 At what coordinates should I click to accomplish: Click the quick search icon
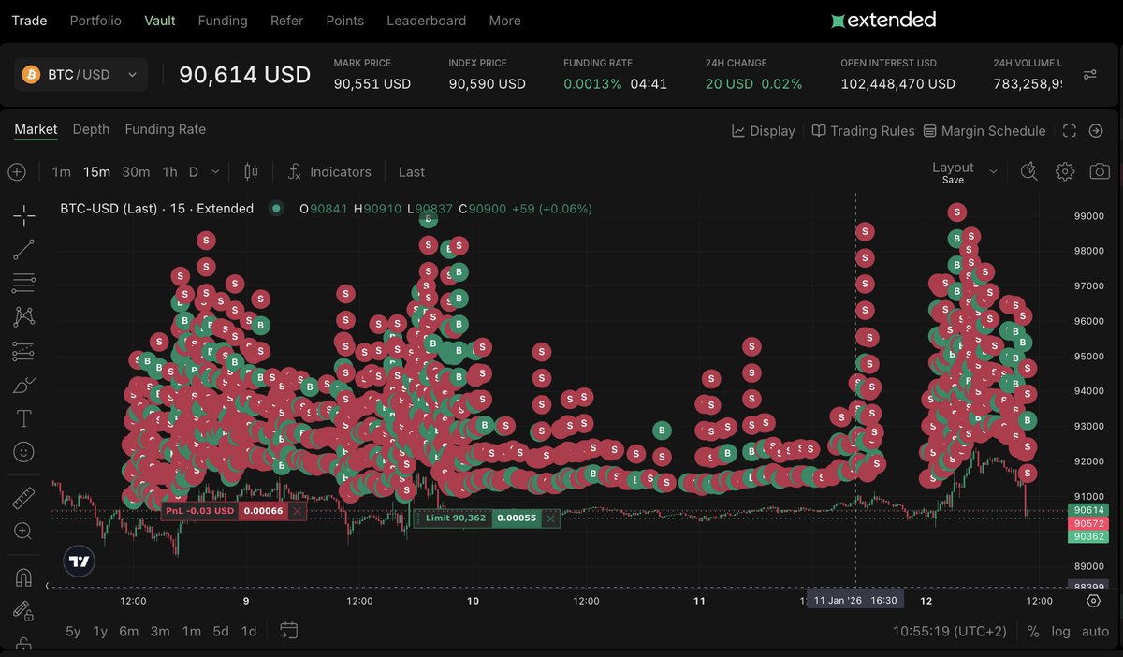point(1028,171)
